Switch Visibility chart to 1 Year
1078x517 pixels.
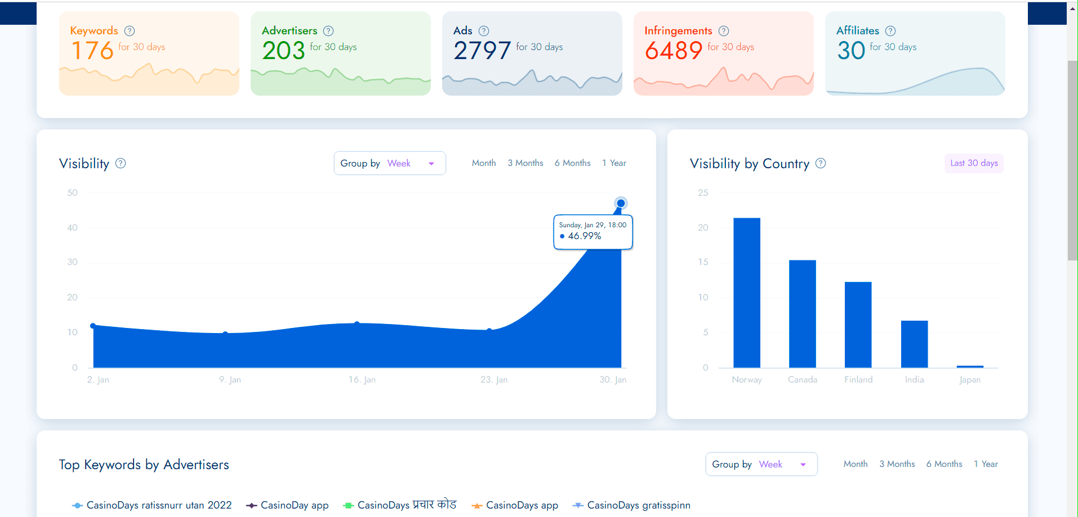pyautogui.click(x=614, y=163)
